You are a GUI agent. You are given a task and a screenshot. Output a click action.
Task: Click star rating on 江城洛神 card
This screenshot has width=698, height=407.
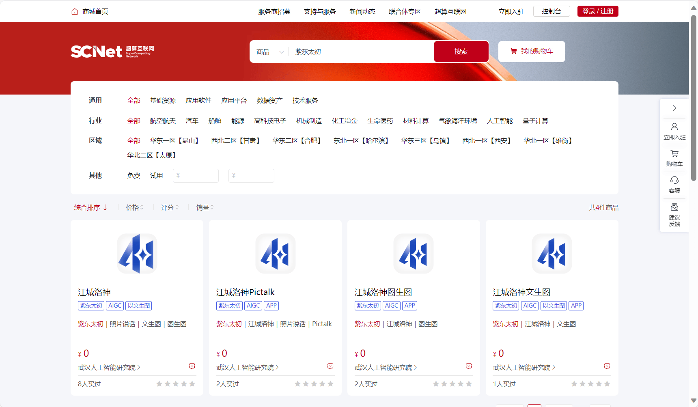[176, 384]
